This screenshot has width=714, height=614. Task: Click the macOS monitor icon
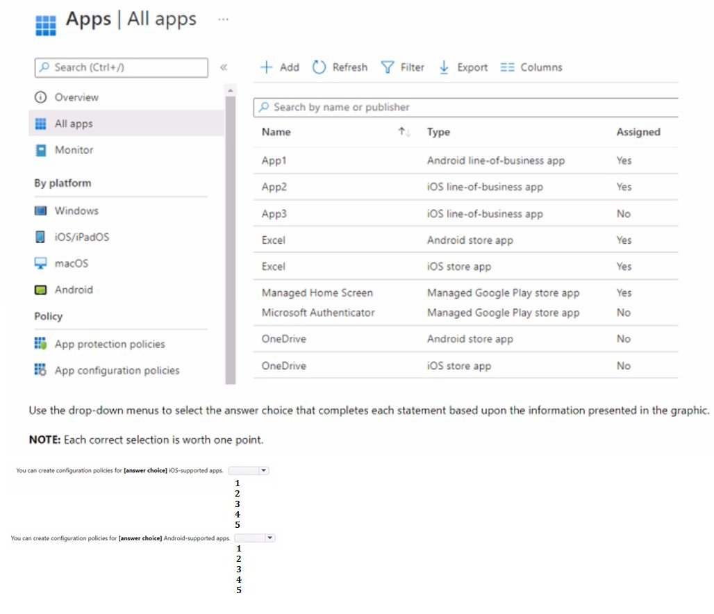tap(40, 263)
